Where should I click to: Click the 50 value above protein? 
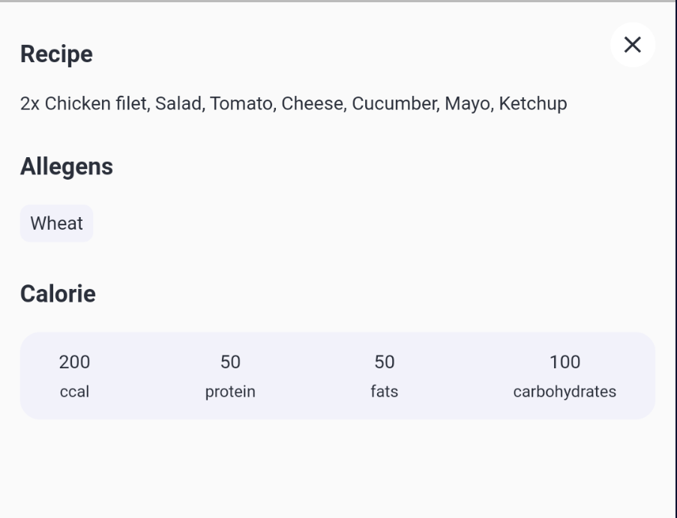pos(230,362)
